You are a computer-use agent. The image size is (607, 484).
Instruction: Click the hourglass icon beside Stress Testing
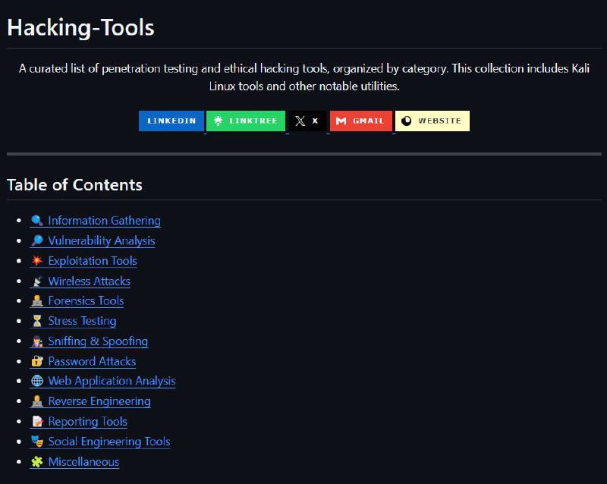coord(35,321)
